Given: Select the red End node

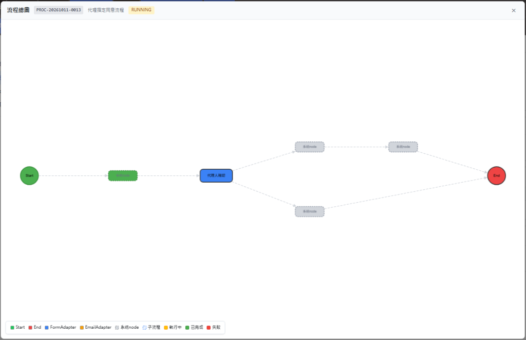Looking at the screenshot, I should click(497, 176).
